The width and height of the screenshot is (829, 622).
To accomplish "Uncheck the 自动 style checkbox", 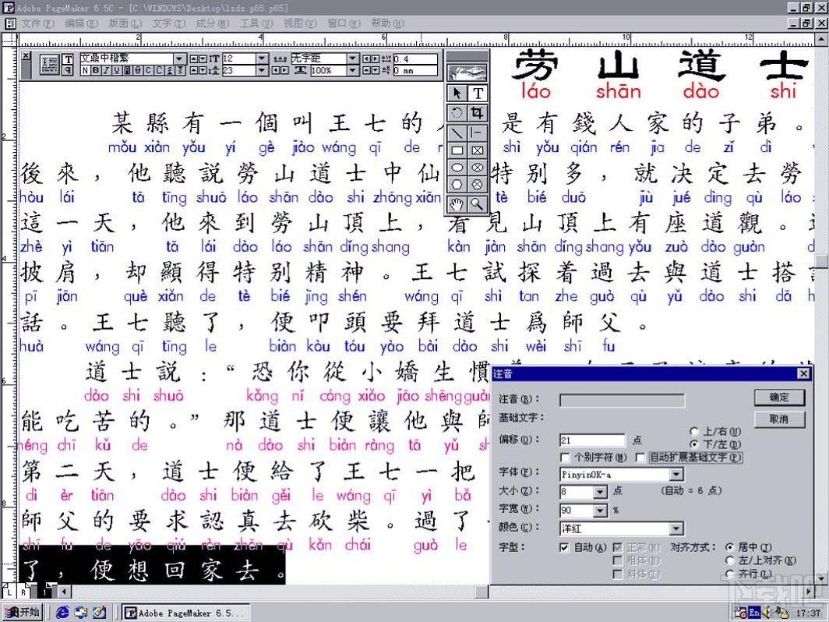I will click(564, 548).
